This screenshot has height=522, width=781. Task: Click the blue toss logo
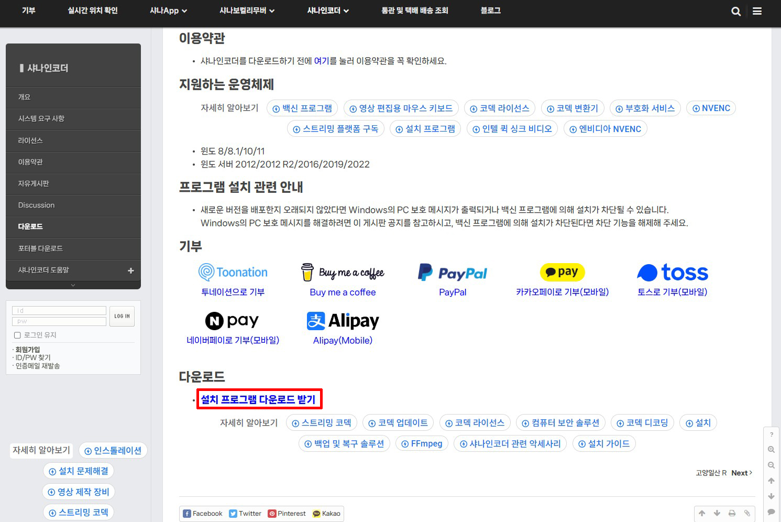coord(673,273)
